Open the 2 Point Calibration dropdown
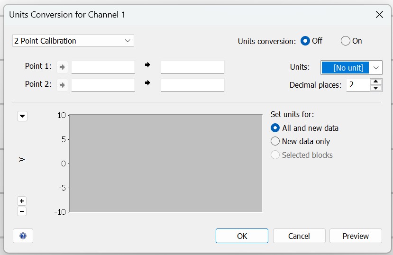Viewport: 393px width, 255px height. click(73, 41)
